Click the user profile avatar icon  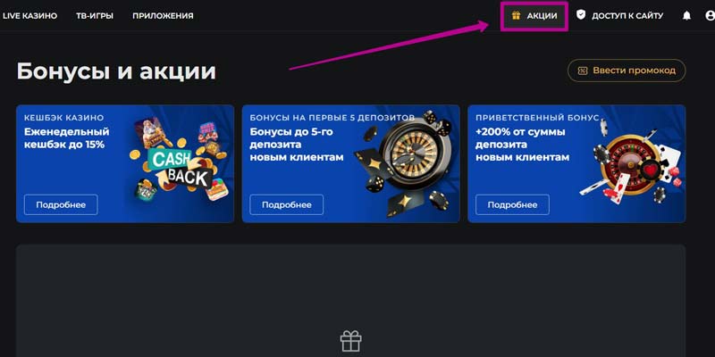coord(710,16)
